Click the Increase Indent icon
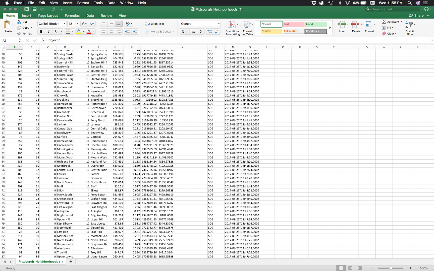The width and height of the screenshot is (434, 271). coord(135,31)
